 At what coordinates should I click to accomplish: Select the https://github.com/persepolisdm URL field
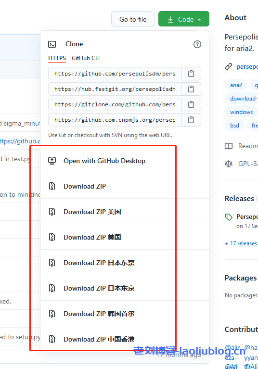[115, 74]
